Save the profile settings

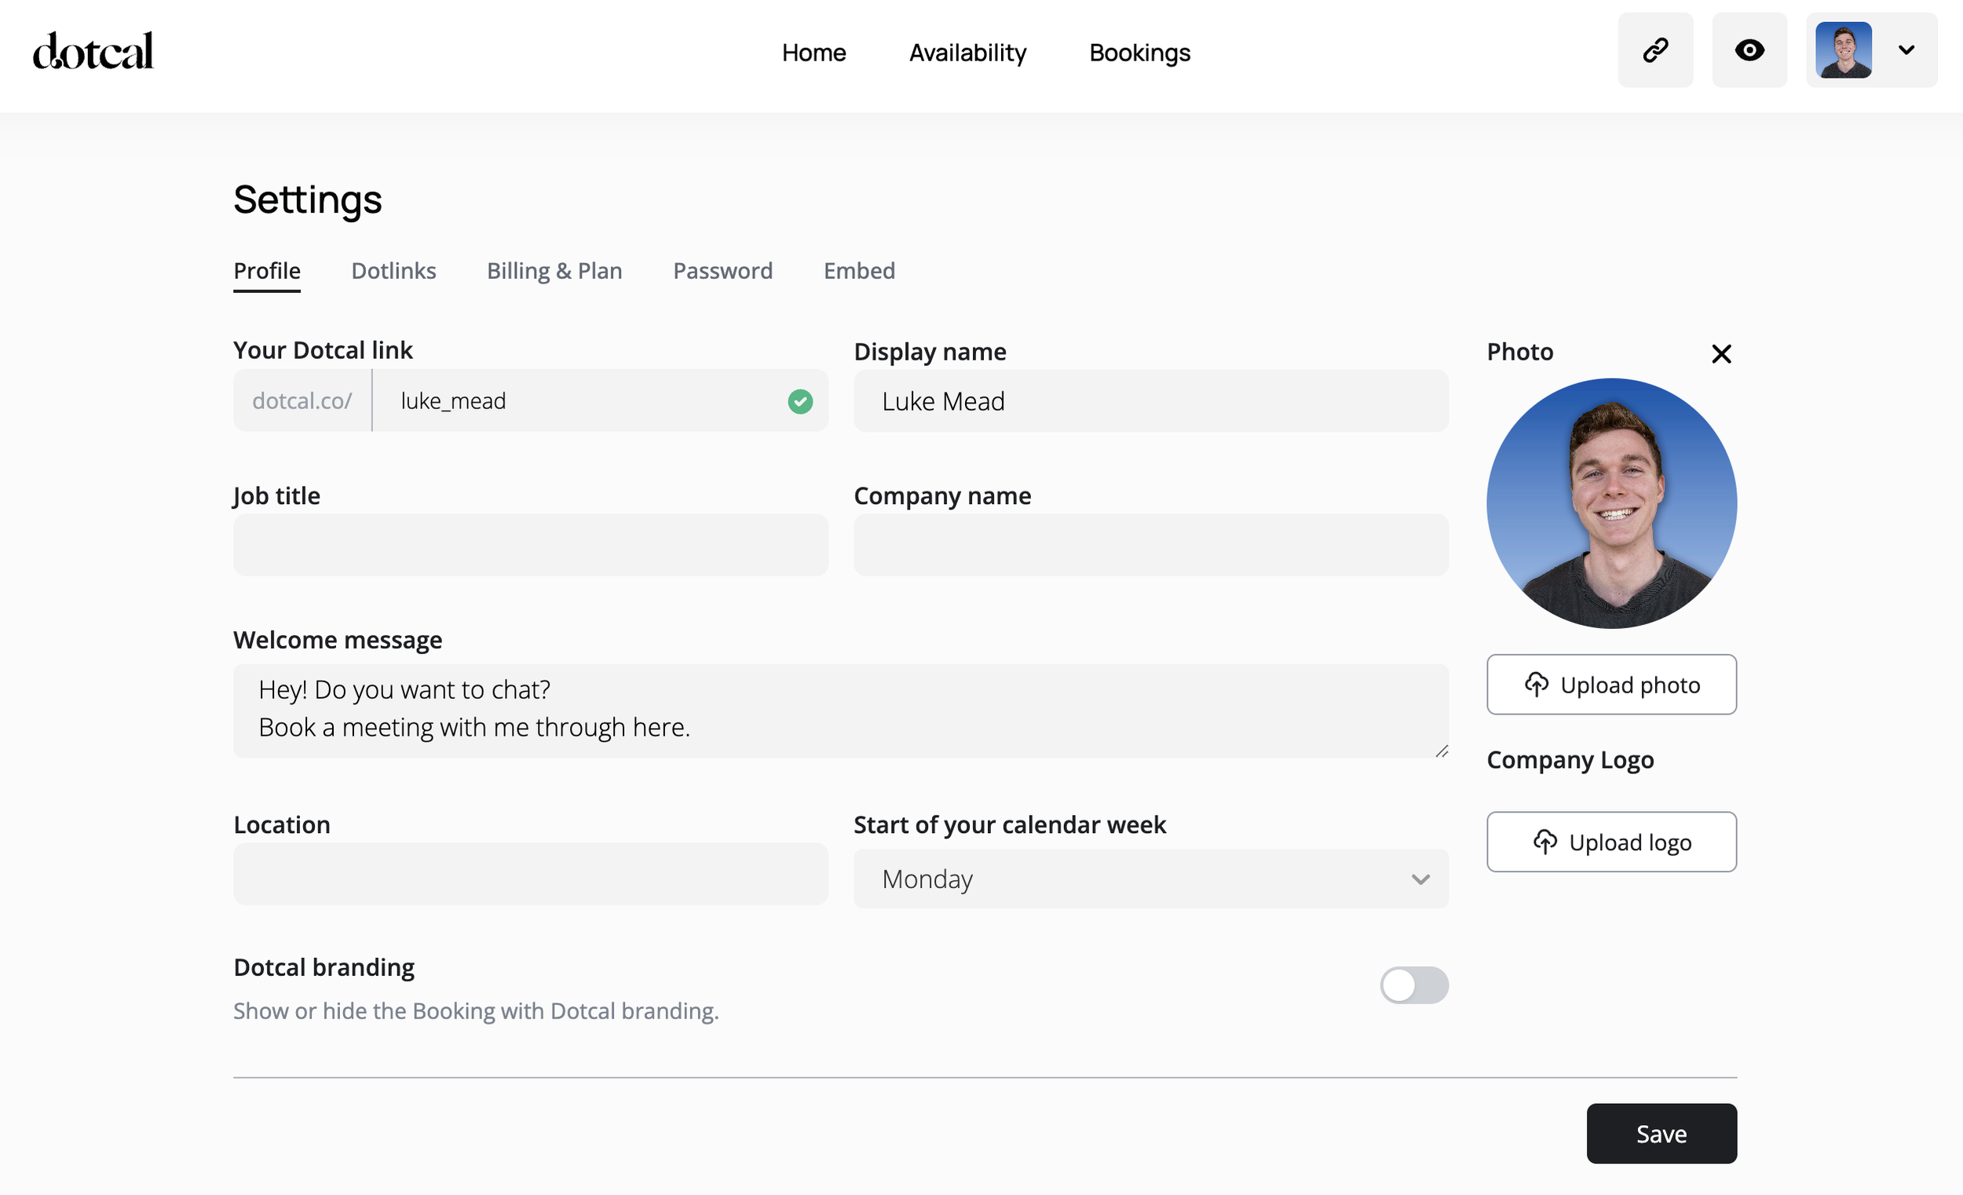coord(1661,1134)
